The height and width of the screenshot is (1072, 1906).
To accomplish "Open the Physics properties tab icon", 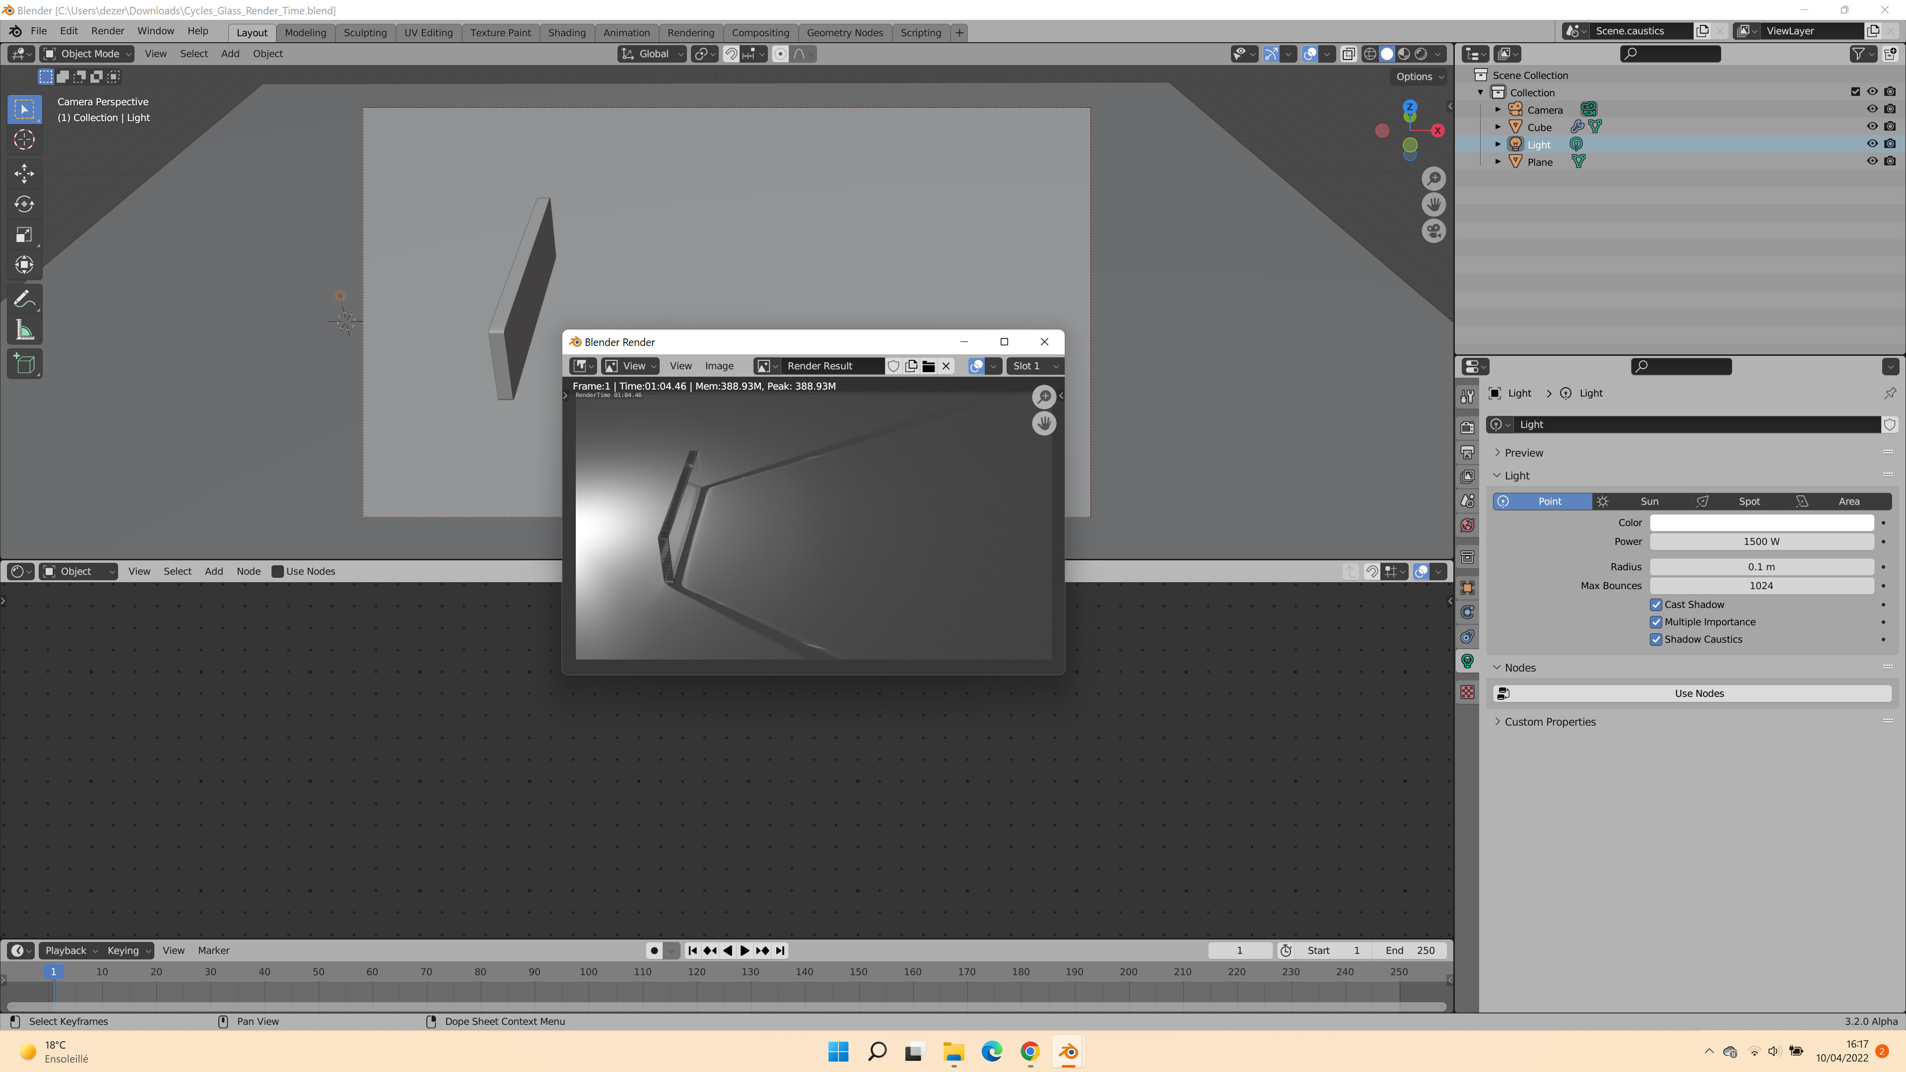I will tap(1467, 612).
